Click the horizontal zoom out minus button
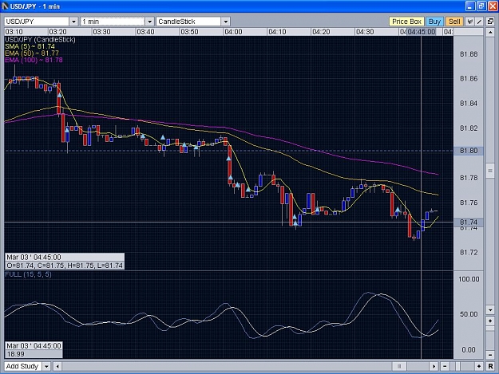Viewport: 499px width, 374px height. 445,366
